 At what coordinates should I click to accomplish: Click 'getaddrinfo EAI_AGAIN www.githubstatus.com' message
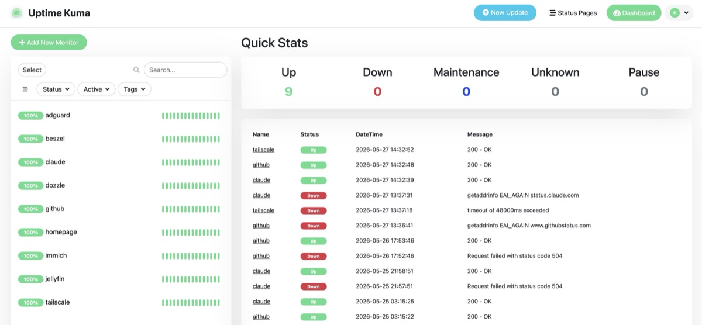(529, 226)
